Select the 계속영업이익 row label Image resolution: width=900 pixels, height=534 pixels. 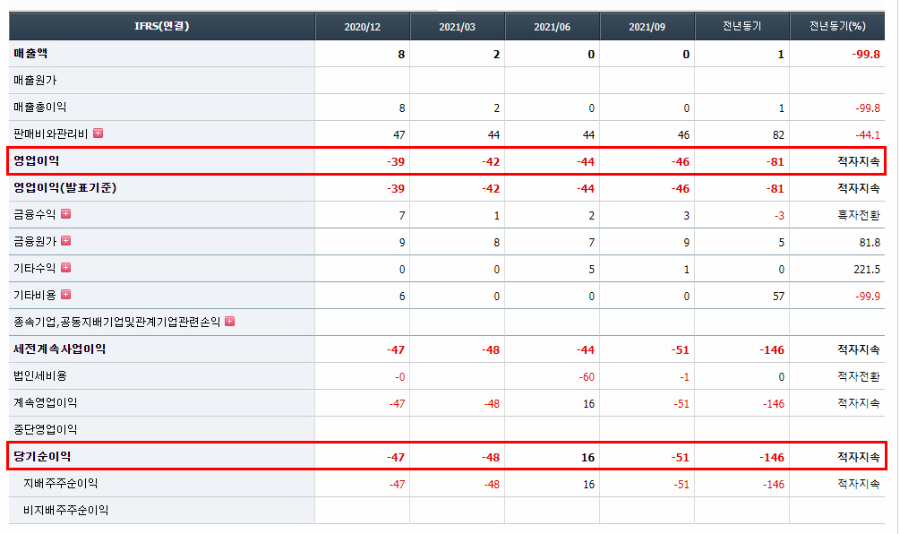tap(46, 403)
